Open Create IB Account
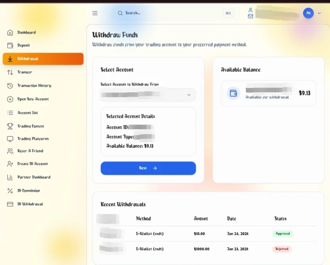This screenshot has height=265, width=330. click(x=43, y=164)
